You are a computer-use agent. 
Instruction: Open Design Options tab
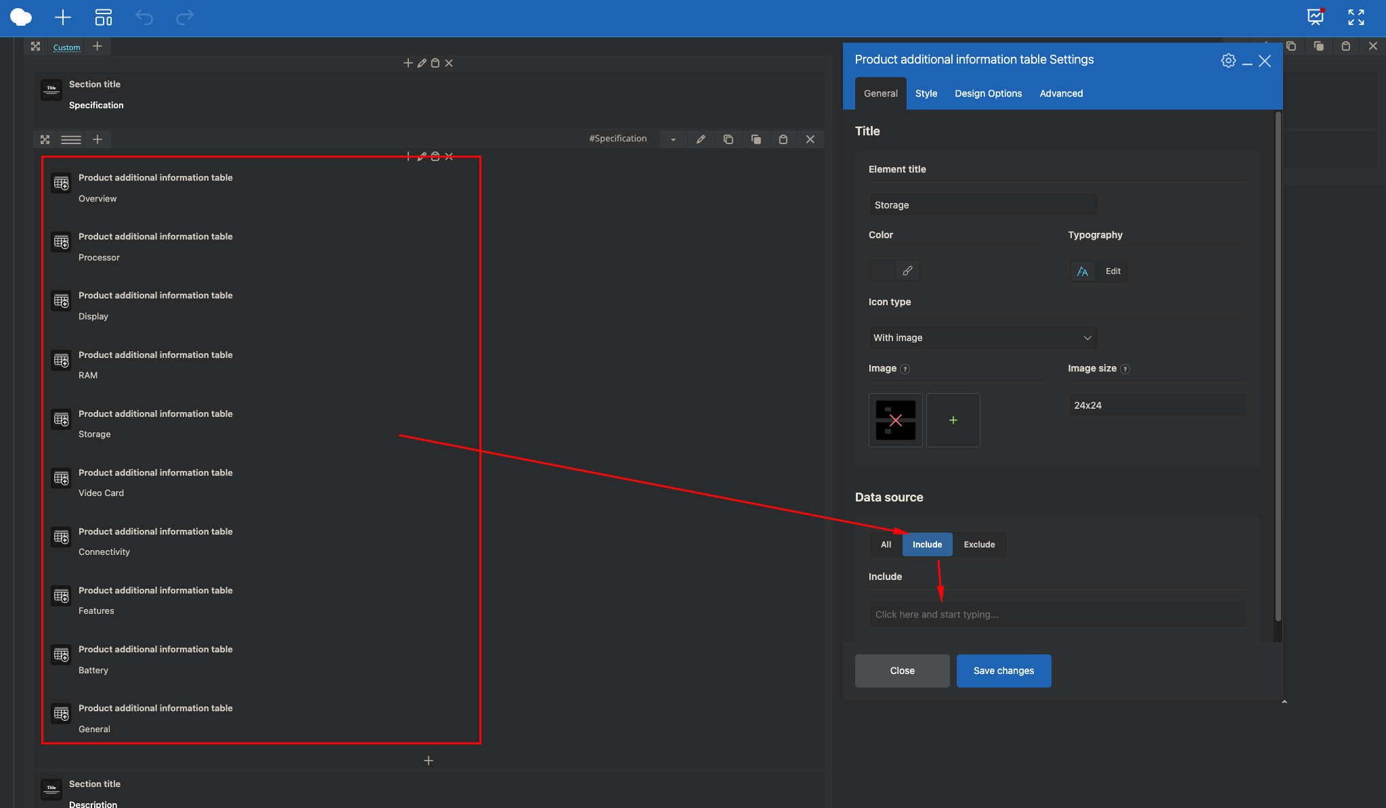[989, 93]
